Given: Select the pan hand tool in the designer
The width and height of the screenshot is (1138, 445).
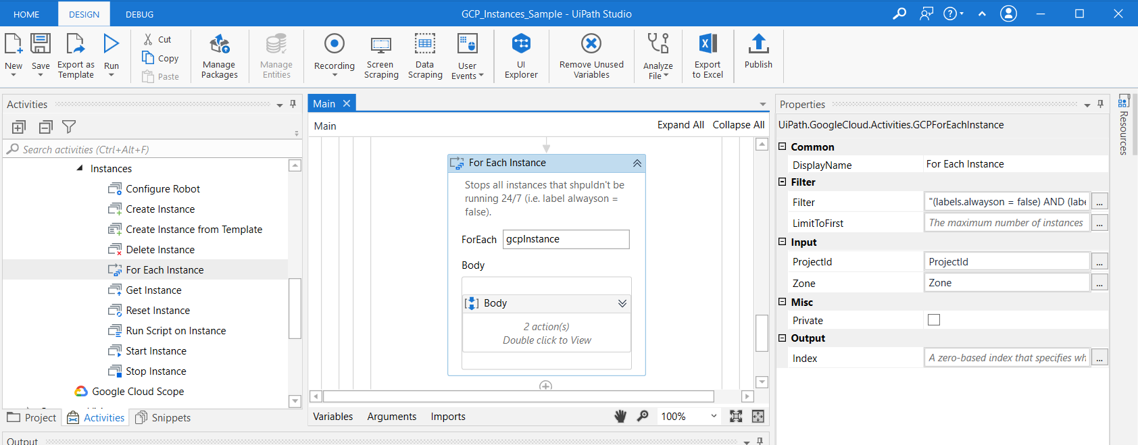Looking at the screenshot, I should click(620, 417).
